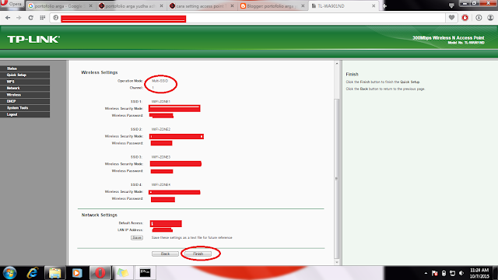Viewport: 498px width, 280px height.
Task: Open File Explorer folder icon in taskbar
Action: [x=54, y=273]
